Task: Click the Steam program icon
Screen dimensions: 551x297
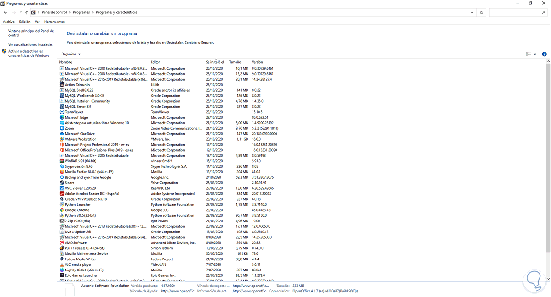Action: click(x=62, y=183)
